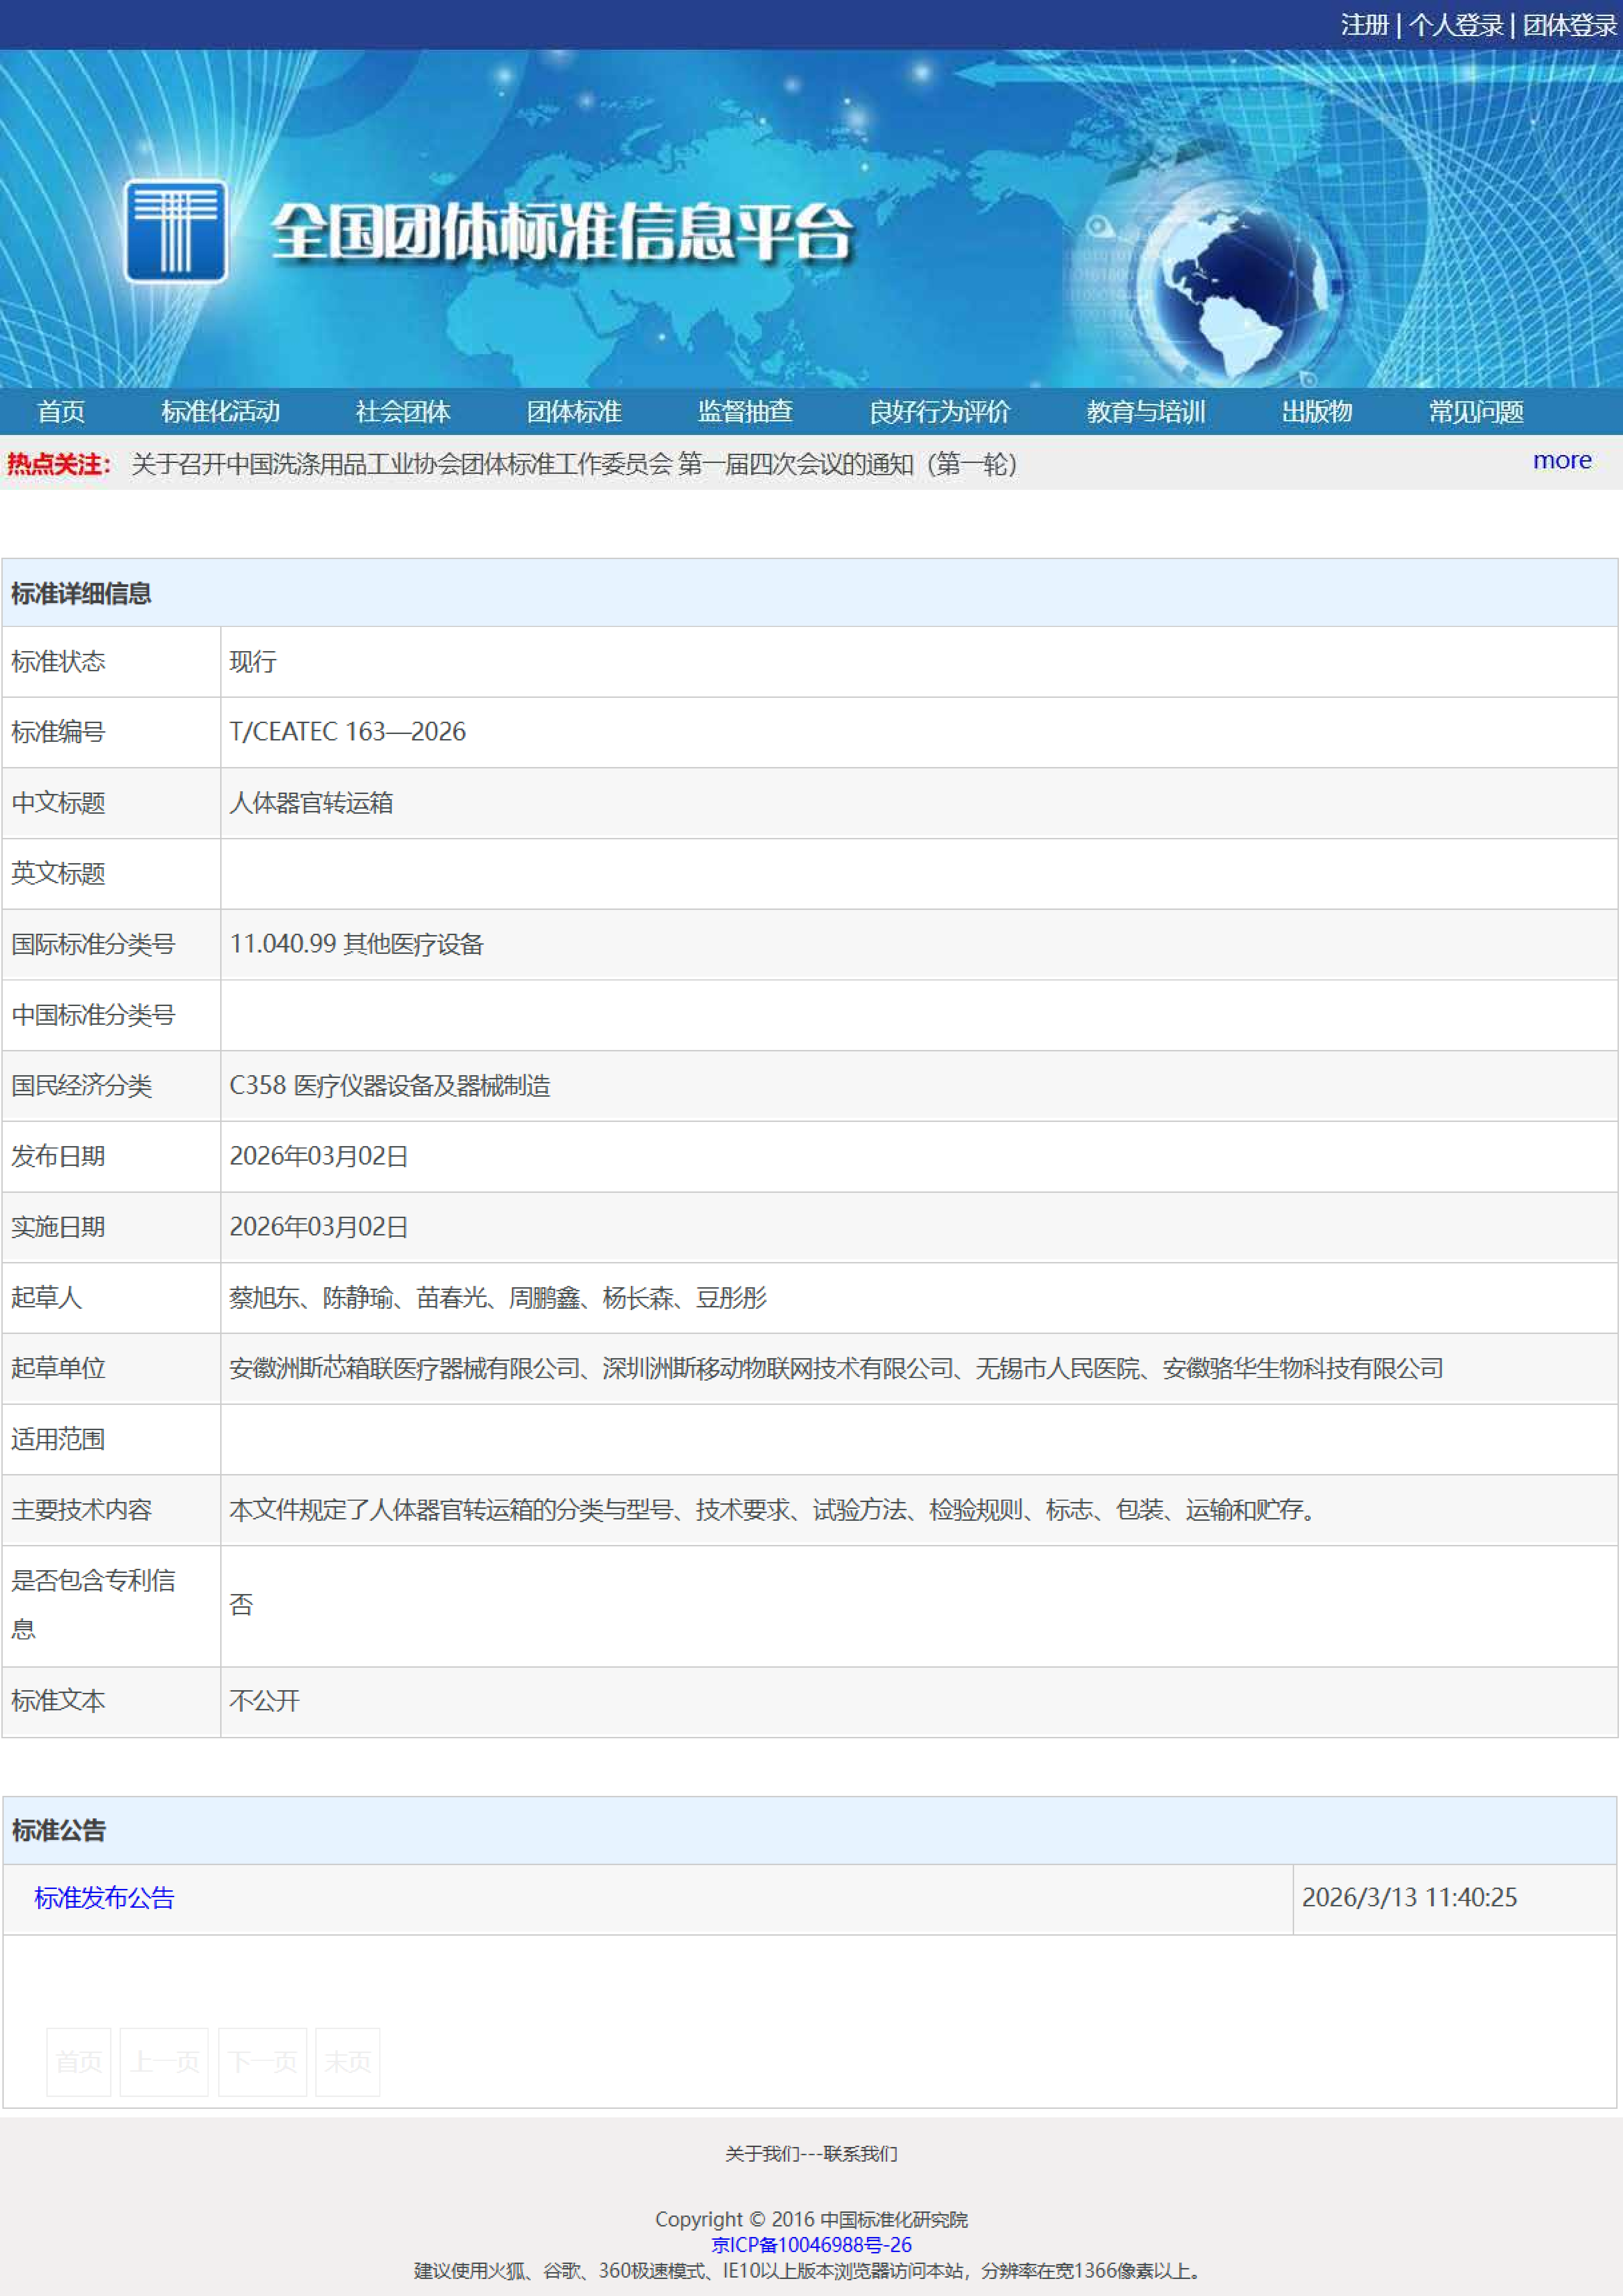The image size is (1623, 2296).
Task: Select the 否 patent information value
Action: tap(241, 1605)
